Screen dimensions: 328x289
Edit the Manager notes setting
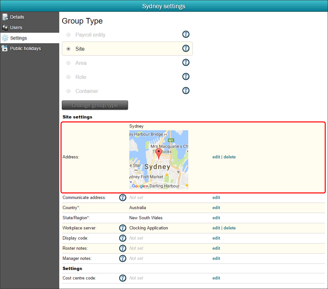tap(216, 258)
